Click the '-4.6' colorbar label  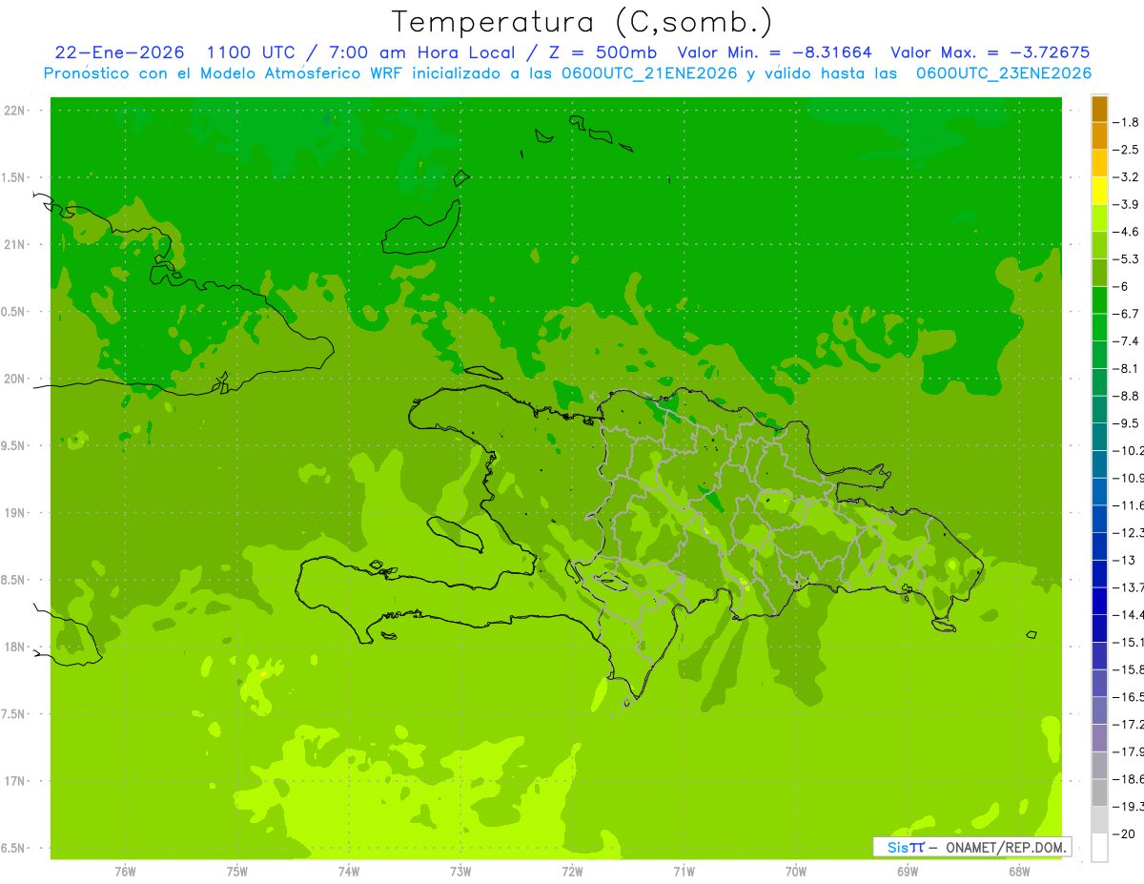(1126, 232)
